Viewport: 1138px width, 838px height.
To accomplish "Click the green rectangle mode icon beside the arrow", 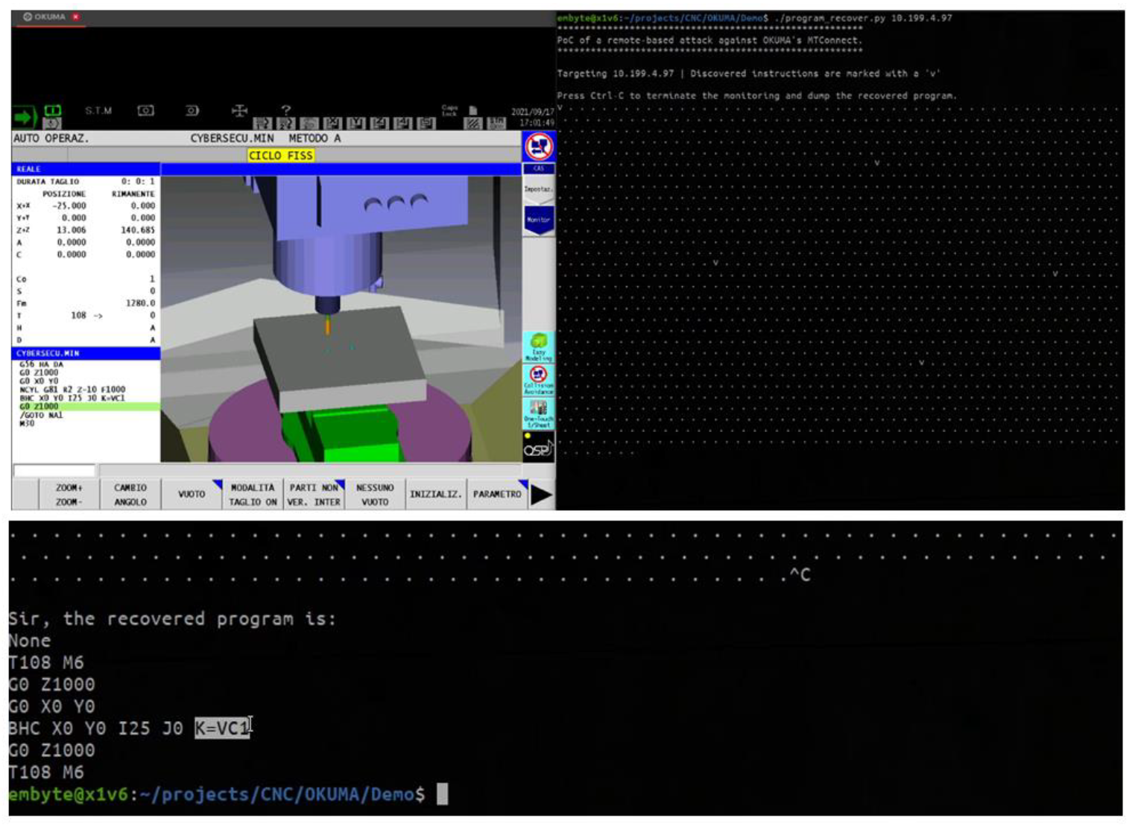I will click(x=53, y=110).
